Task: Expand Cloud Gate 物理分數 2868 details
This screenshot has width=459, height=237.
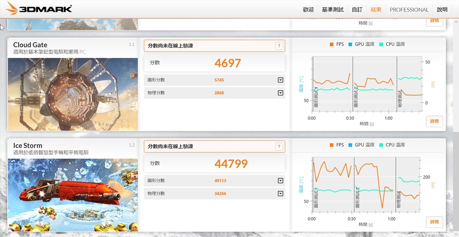Action: point(281,93)
